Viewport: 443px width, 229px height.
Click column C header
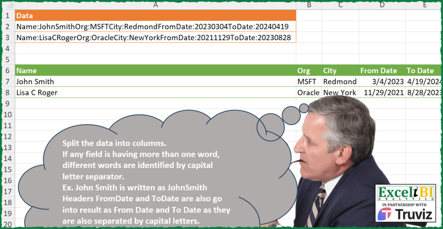tap(340, 5)
